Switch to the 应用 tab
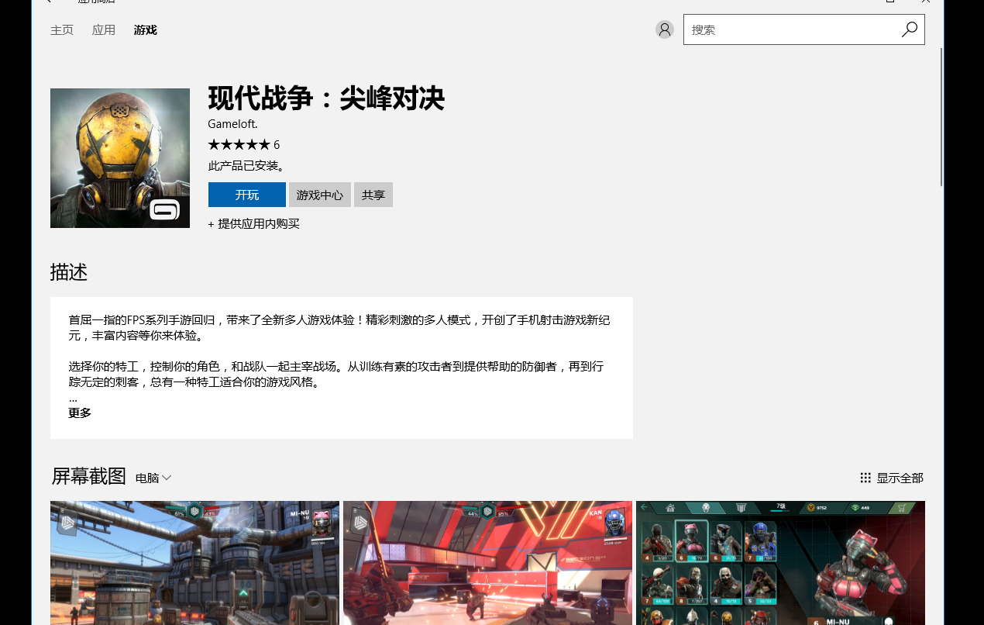Screen dimensions: 984x625 pyautogui.click(x=104, y=30)
